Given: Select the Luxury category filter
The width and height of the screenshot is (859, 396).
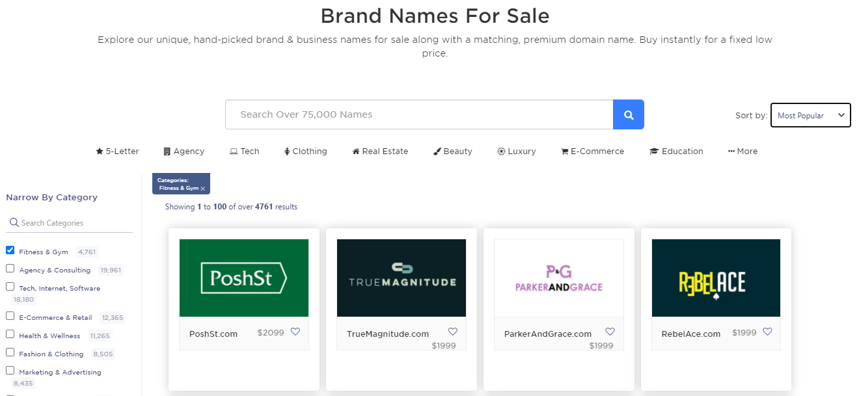Looking at the screenshot, I should pos(517,152).
